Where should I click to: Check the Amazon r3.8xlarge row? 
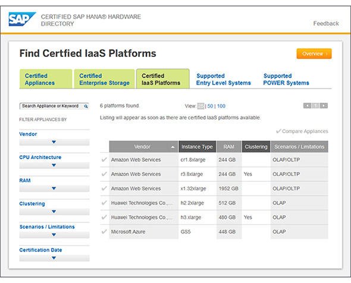tap(104, 174)
